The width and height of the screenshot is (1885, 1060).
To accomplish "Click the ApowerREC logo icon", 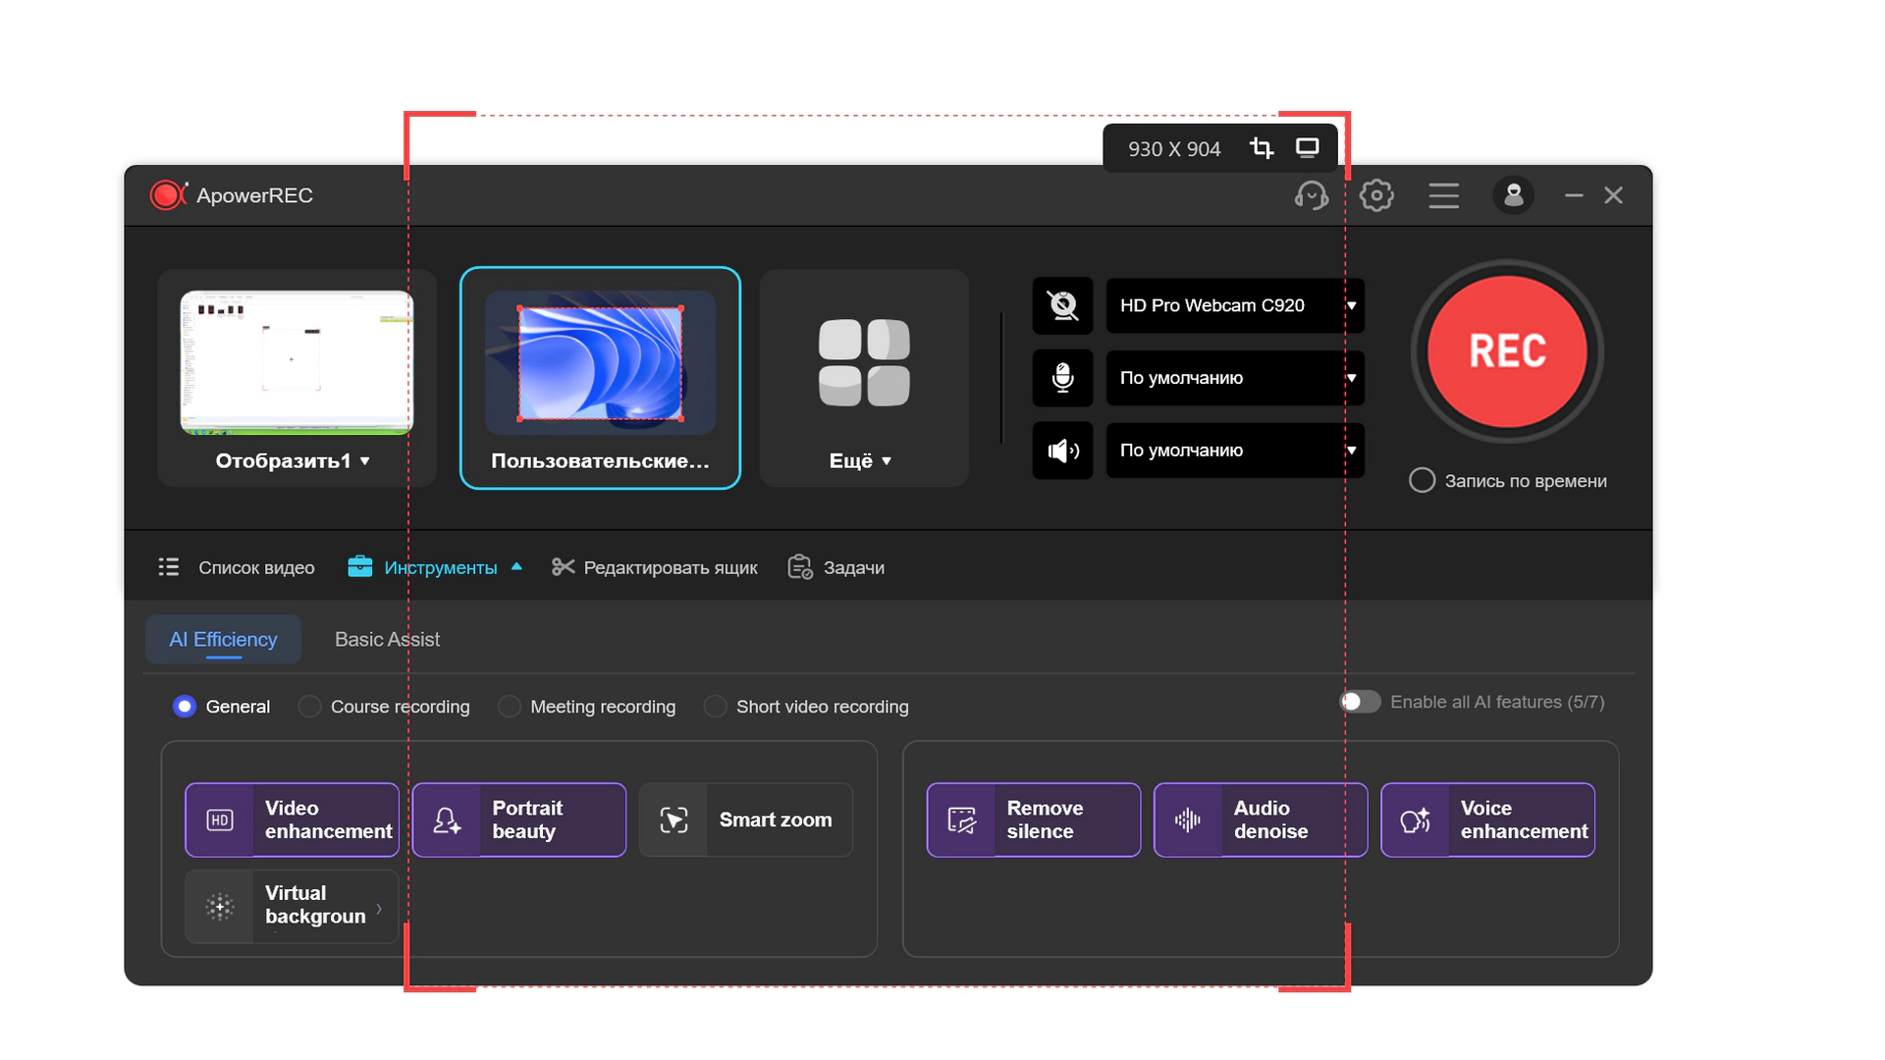I will coord(168,195).
